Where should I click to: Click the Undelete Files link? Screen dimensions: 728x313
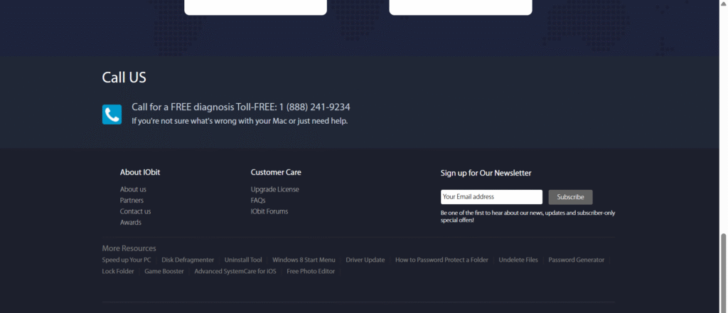[x=518, y=260]
